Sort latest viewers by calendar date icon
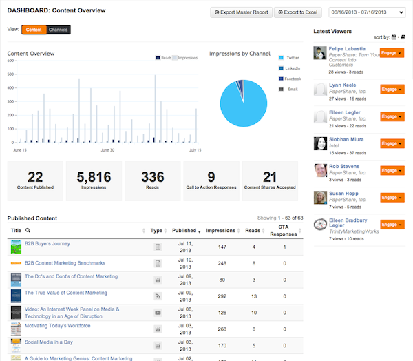The height and width of the screenshot is (361, 413). click(393, 37)
